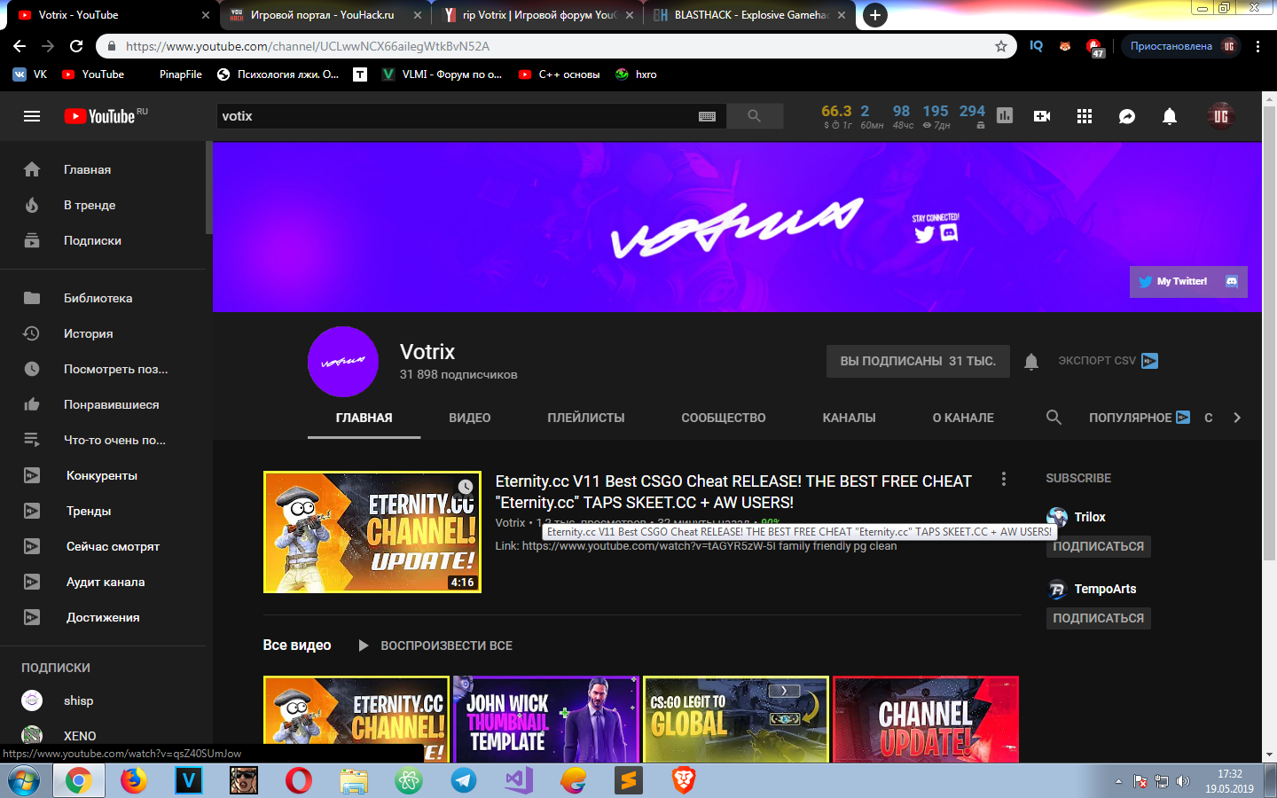Click the orange fox extension icon
Image resolution: width=1277 pixels, height=798 pixels.
1065,46
